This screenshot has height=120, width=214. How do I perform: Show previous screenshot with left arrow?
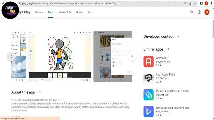click(x=11, y=56)
